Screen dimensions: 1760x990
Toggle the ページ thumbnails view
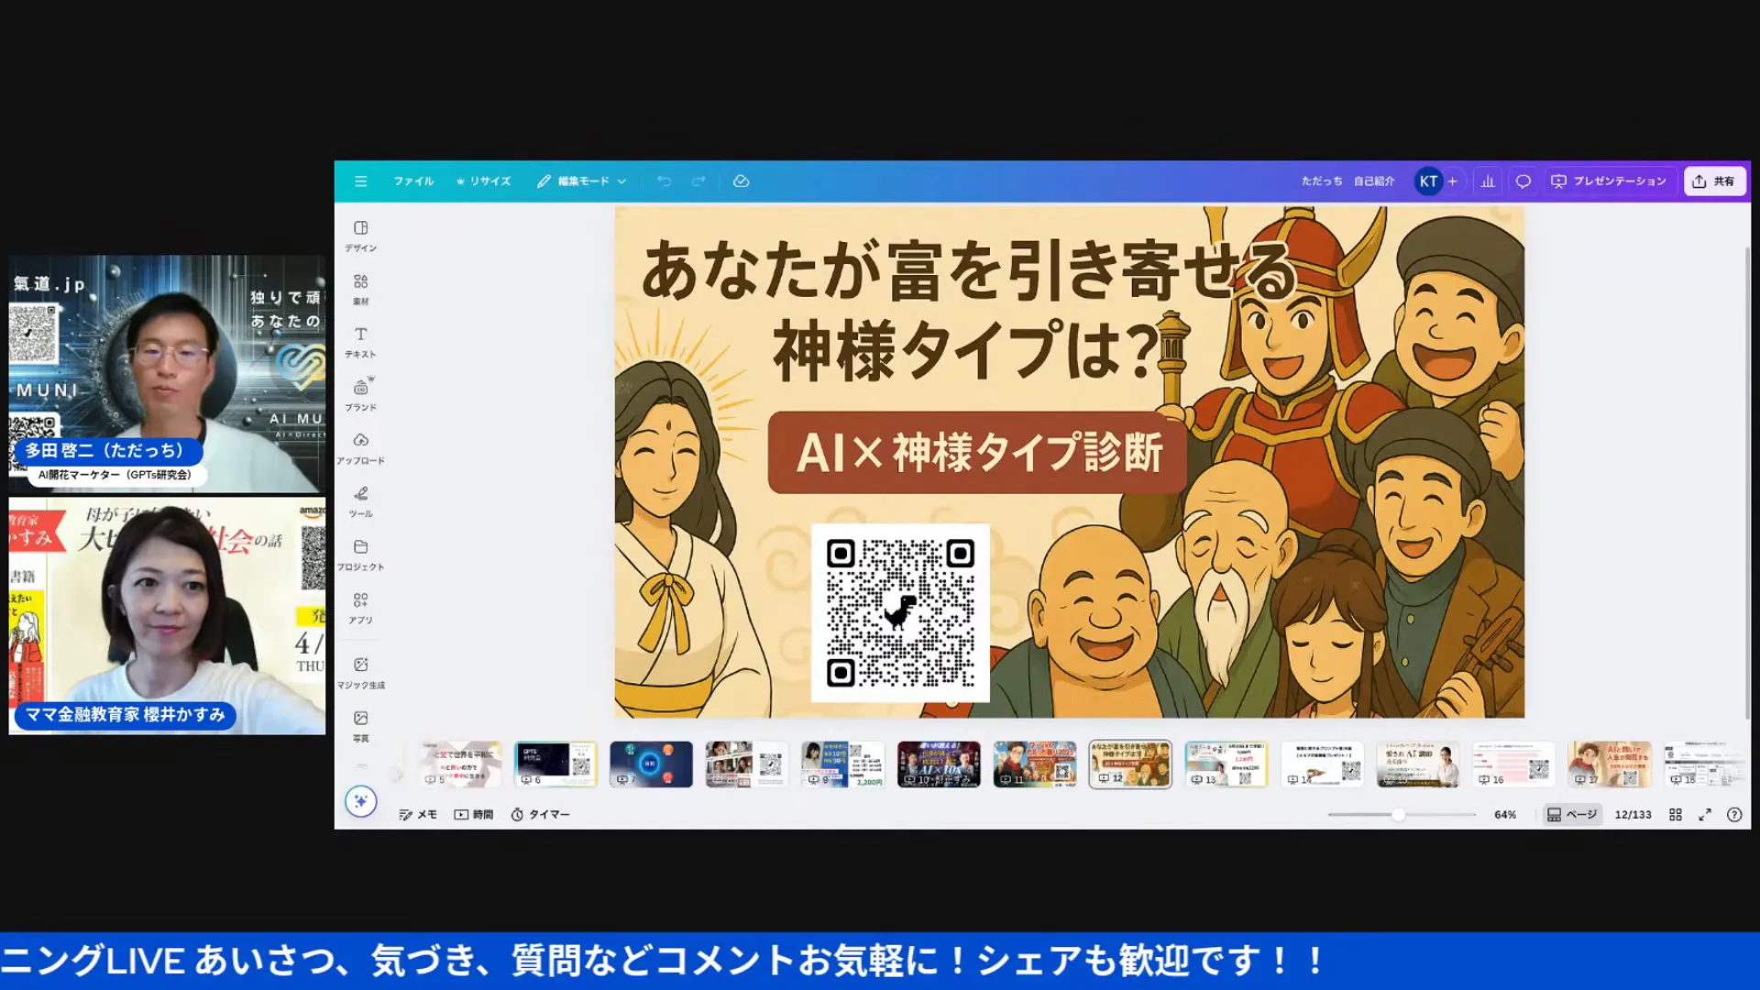point(1572,814)
